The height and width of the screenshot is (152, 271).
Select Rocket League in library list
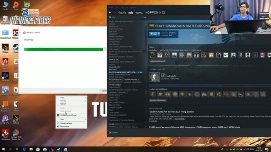pyautogui.click(x=115, y=85)
